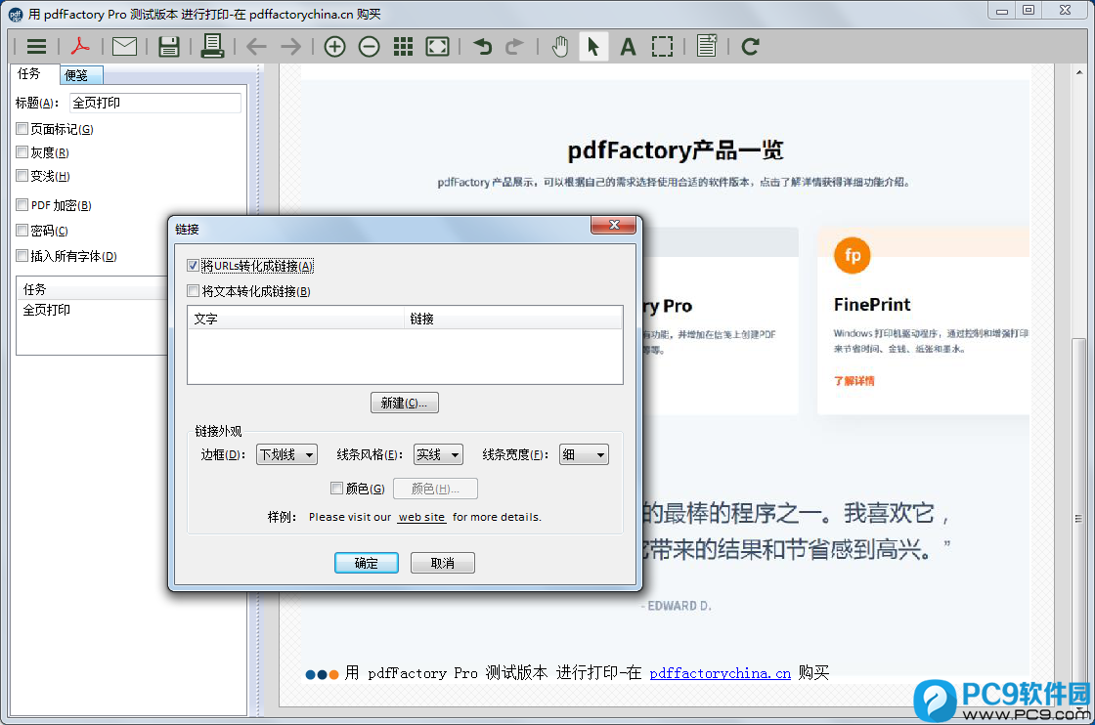Expand the 线条宽度 dropdown showing 细
Viewport: 1095px width, 725px height.
point(584,454)
